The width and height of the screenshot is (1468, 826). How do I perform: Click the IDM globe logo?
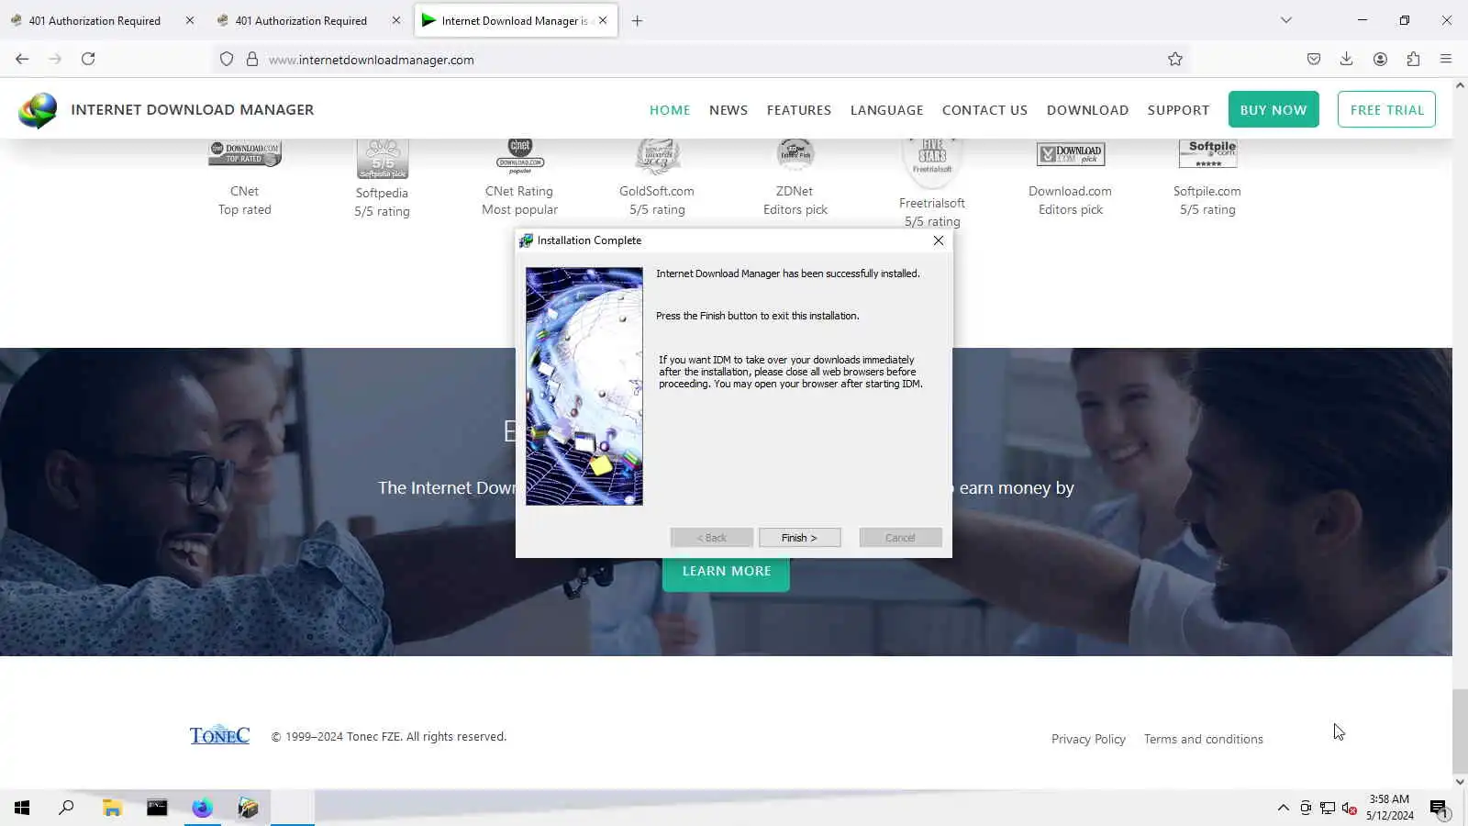38,110
